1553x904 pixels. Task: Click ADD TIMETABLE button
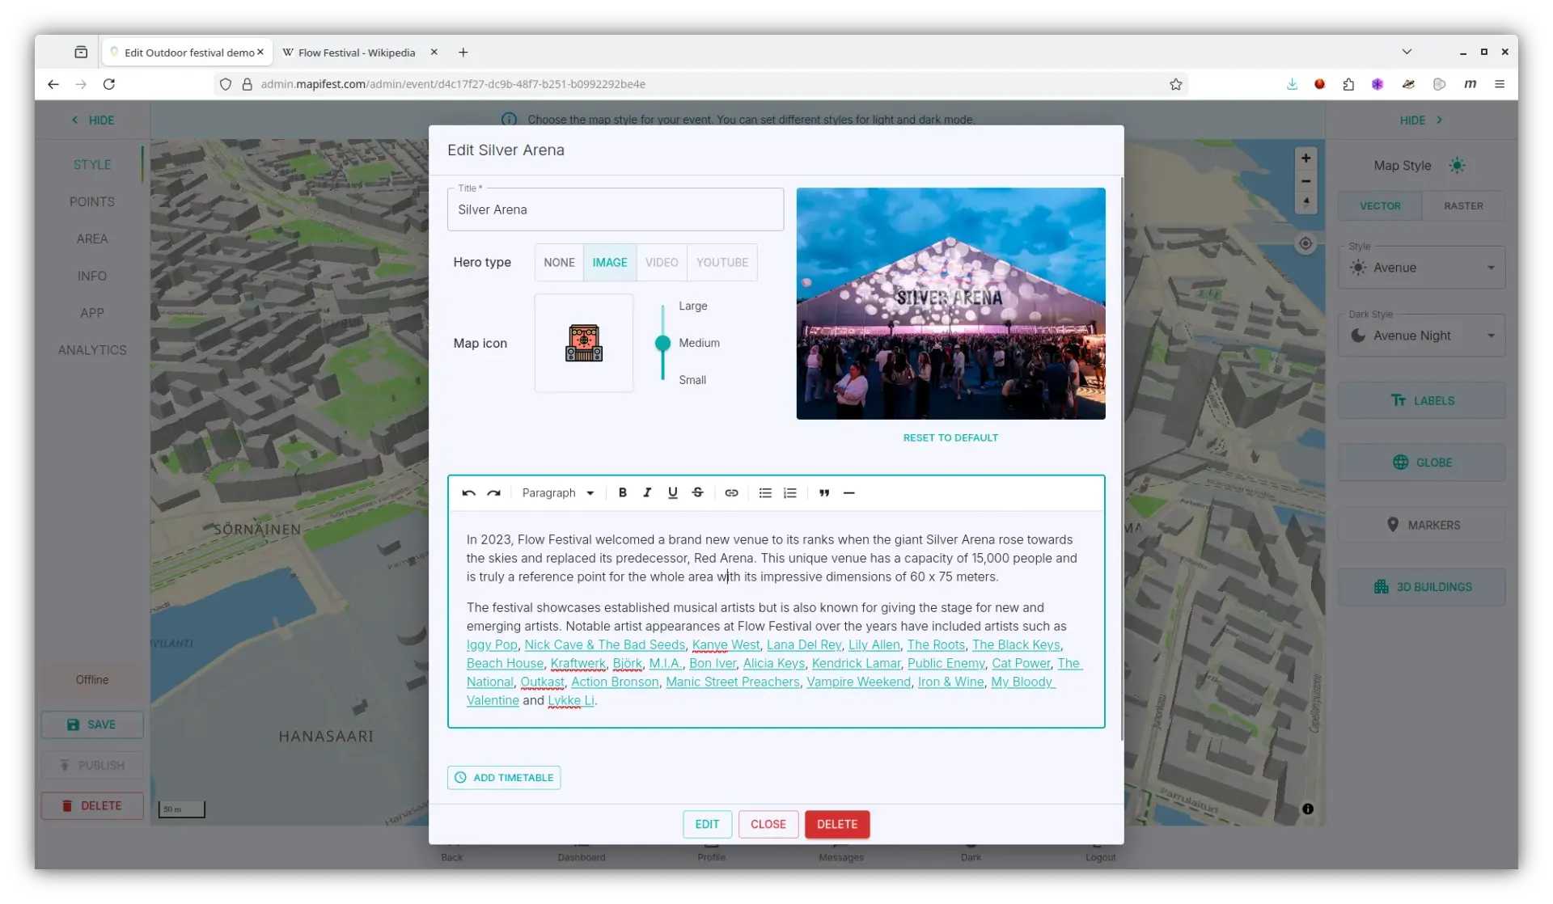[x=504, y=777]
